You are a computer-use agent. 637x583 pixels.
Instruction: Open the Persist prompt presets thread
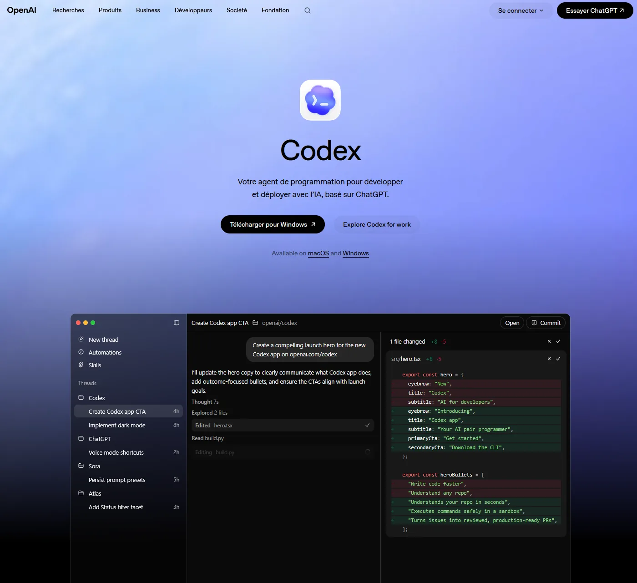coord(128,480)
